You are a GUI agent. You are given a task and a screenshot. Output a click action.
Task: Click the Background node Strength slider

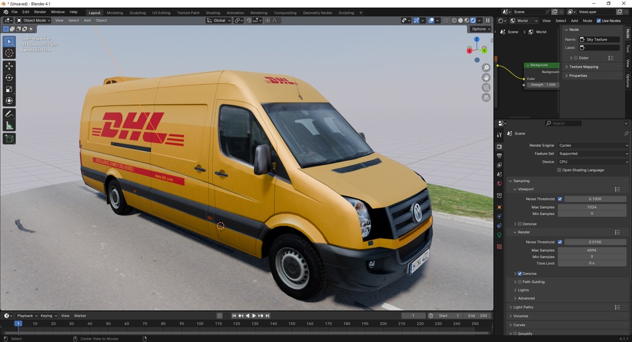pyautogui.click(x=543, y=84)
